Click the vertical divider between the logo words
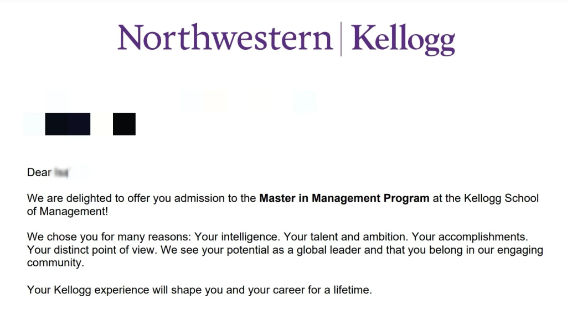567x310 pixels. tap(341, 39)
